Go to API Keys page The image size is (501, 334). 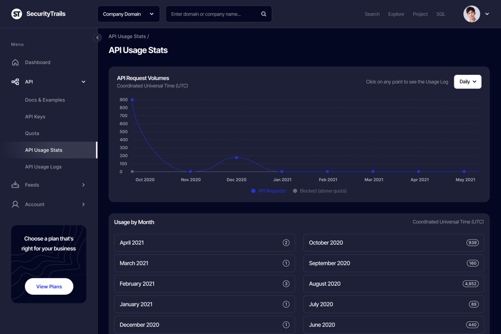35,117
